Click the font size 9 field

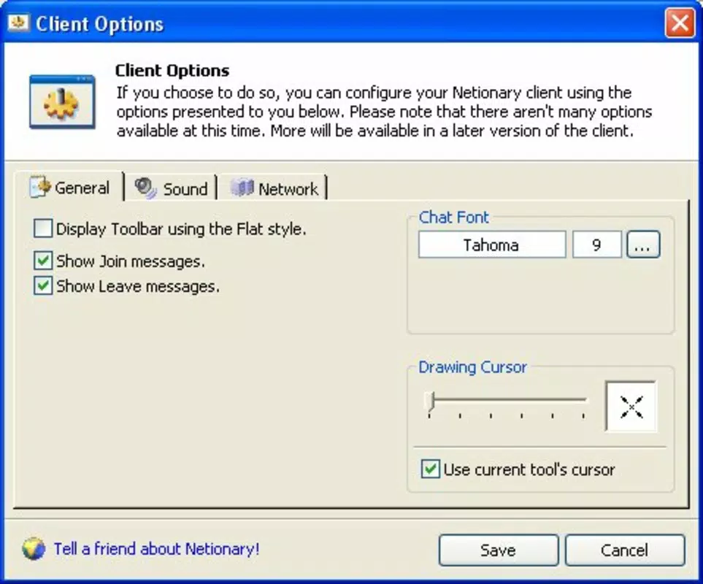tap(596, 245)
